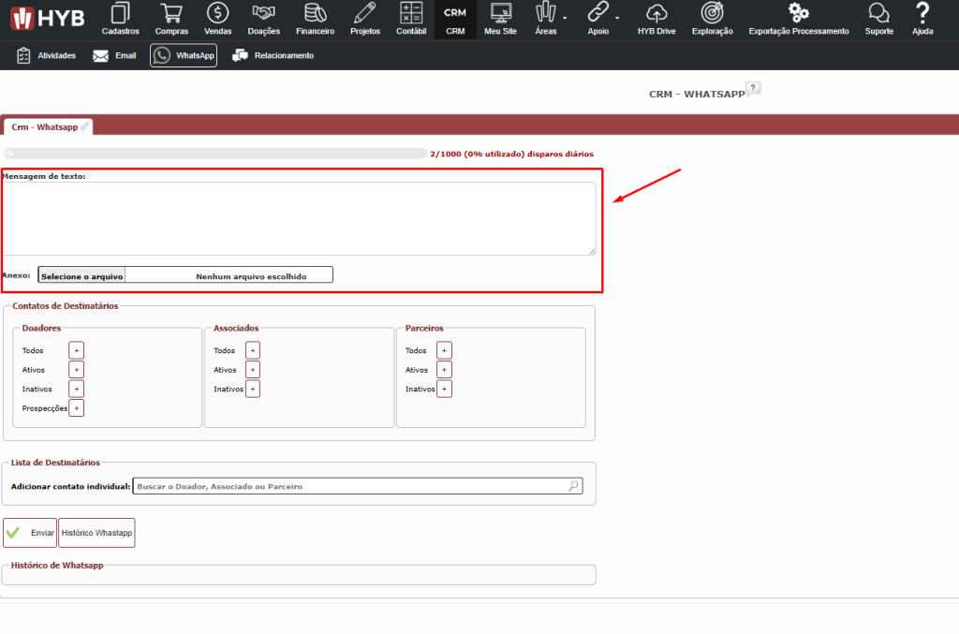This screenshot has width=959, height=634.
Task: Open Histórico Whatsapp button
Action: (96, 533)
